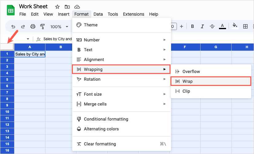Click the select-all corner box
This screenshot has width=254, height=154.
[x=7, y=47]
